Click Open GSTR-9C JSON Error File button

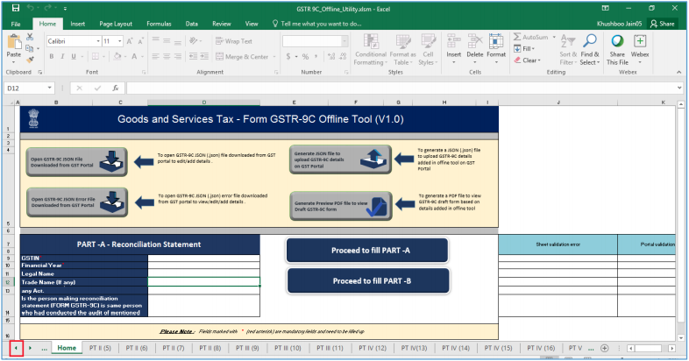point(77,202)
